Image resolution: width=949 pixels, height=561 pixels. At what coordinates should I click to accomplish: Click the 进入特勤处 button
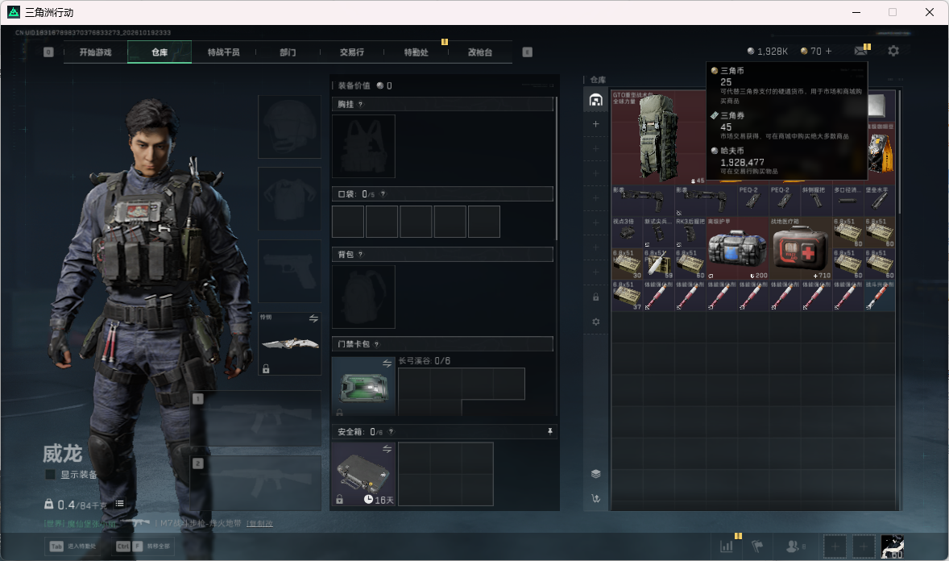72,546
